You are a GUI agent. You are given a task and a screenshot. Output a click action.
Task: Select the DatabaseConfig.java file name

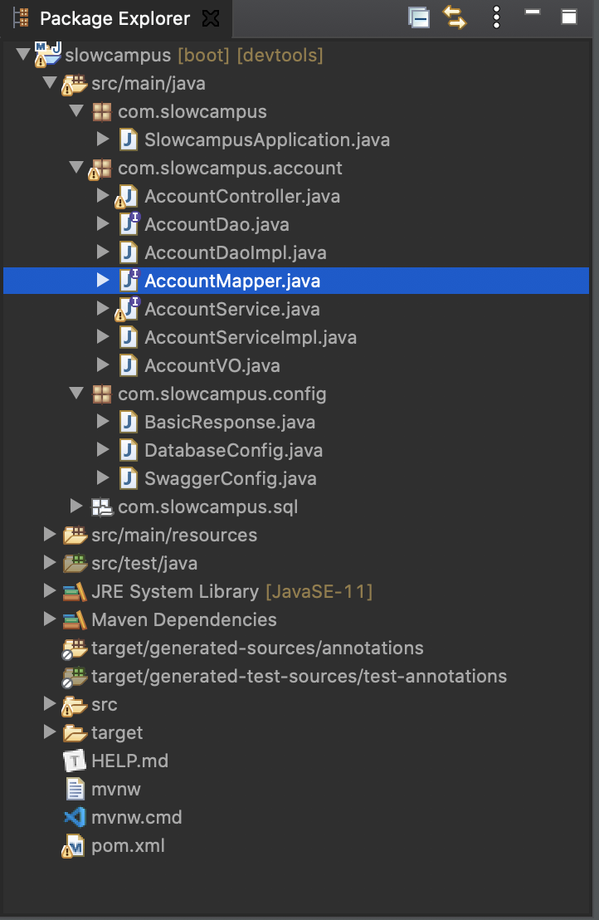tap(234, 451)
